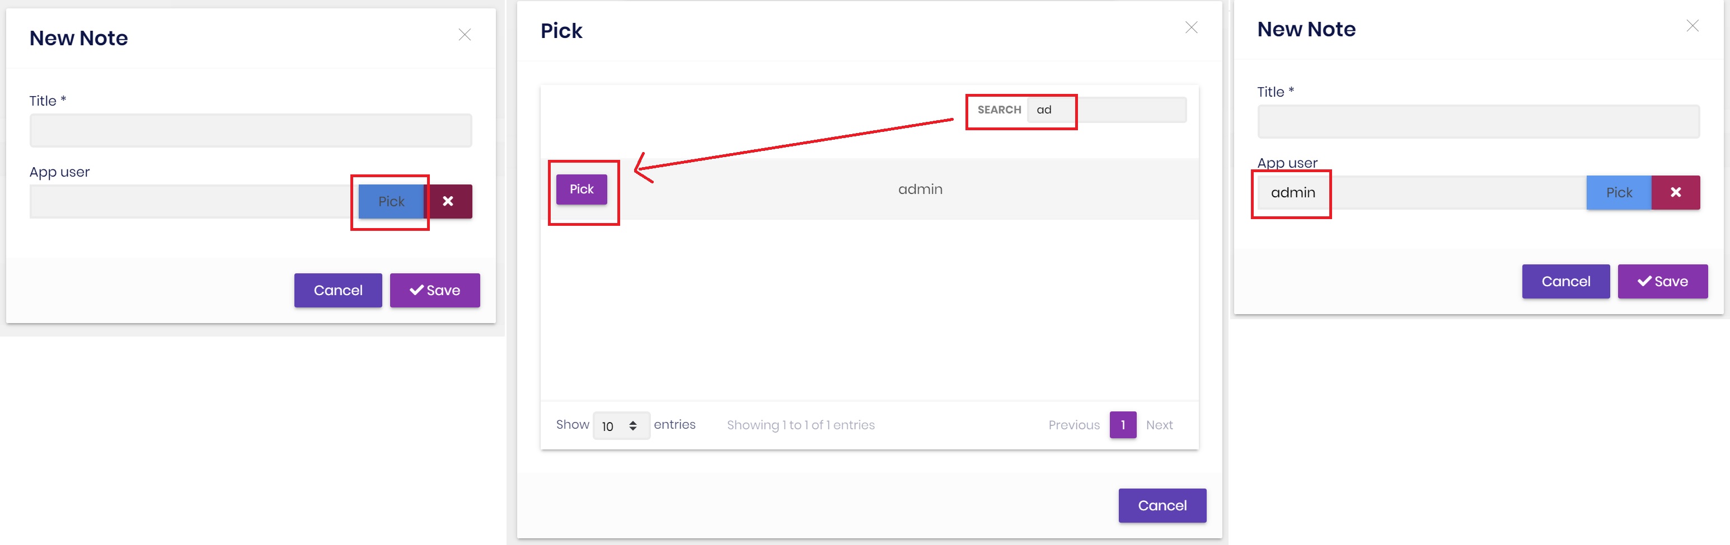This screenshot has height=545, width=1730.
Task: Click the Previous pagination link
Action: click(x=1073, y=425)
